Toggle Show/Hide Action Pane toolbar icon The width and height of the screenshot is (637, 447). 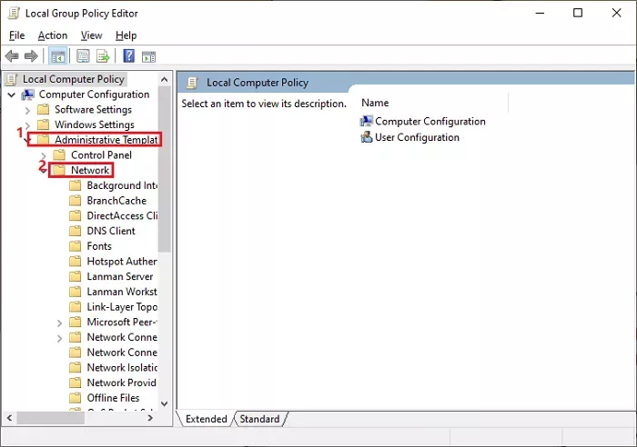pyautogui.click(x=148, y=57)
